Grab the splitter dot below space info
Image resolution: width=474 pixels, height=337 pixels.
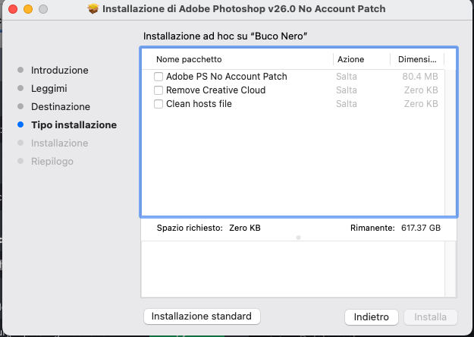(x=299, y=238)
